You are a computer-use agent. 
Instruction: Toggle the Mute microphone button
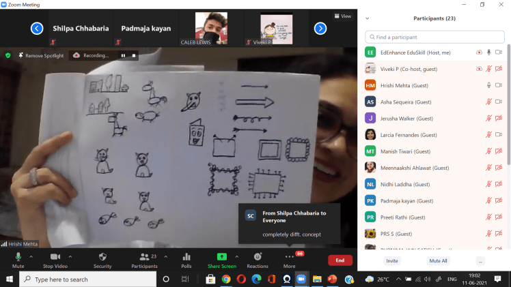pos(18,259)
